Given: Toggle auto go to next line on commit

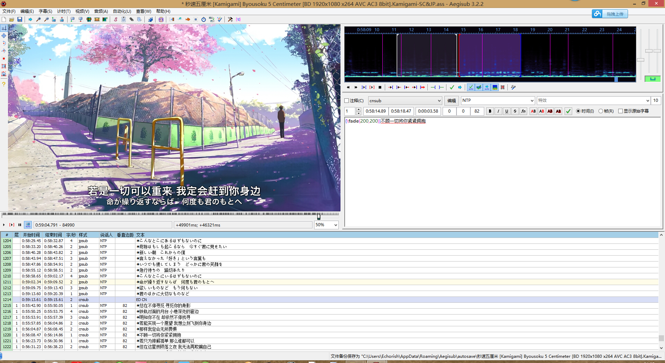Looking at the screenshot, I should pyautogui.click(x=479, y=87).
